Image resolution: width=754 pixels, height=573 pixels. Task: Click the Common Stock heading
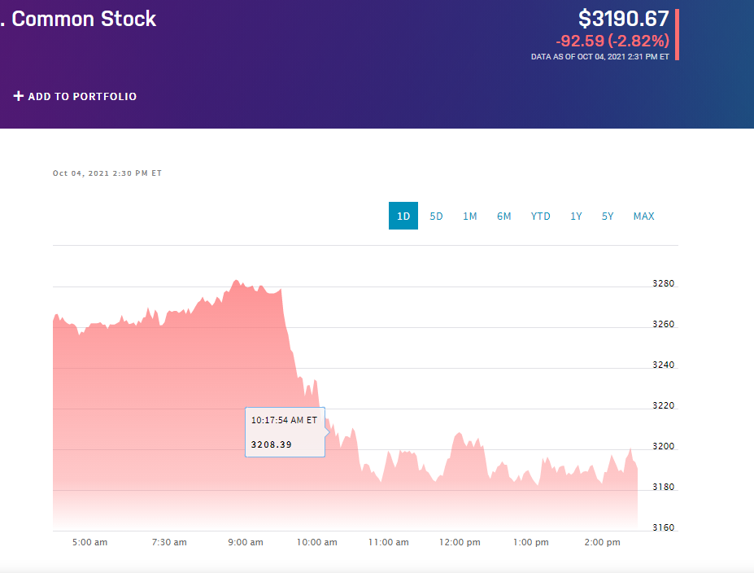[x=84, y=19]
